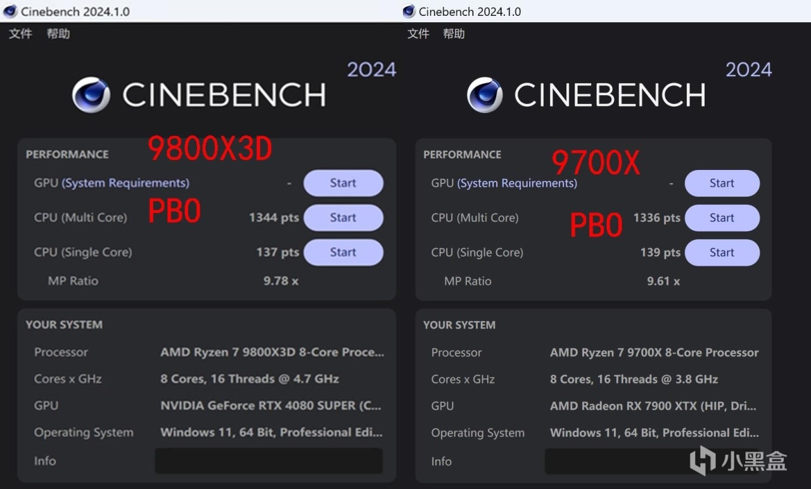This screenshot has width=811, height=489.
Task: Click the AMD Radeon RX 7900 XTX GPU value
Action: 653,406
